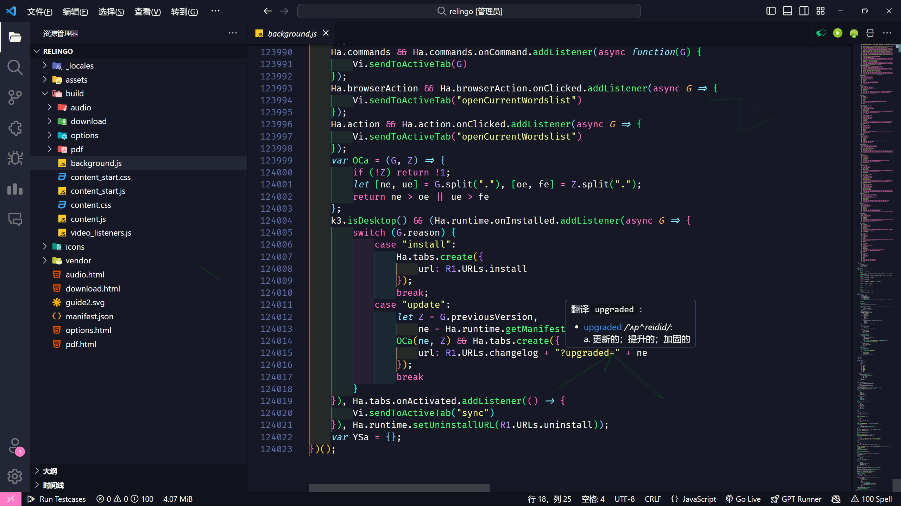Image resolution: width=901 pixels, height=506 pixels.
Task: Collapse the build folder
Action: click(75, 94)
